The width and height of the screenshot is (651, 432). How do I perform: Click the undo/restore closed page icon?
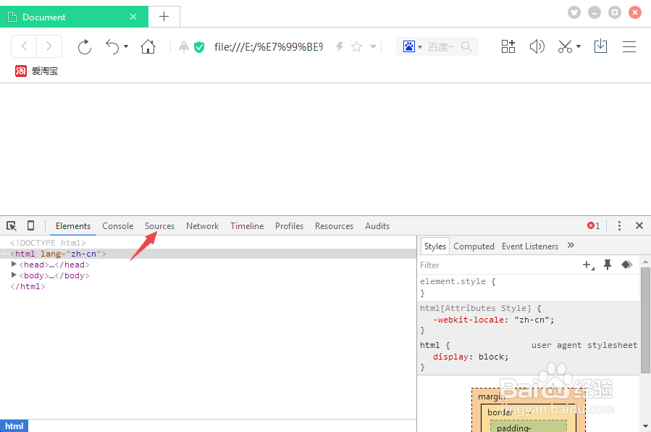112,46
